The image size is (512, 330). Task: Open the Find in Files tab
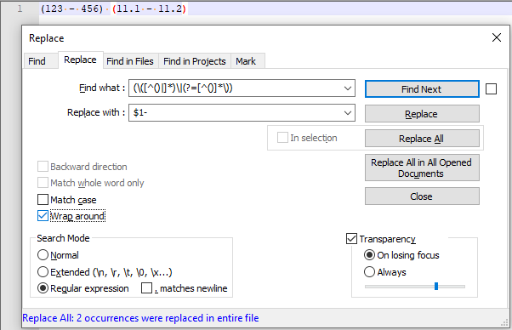pyautogui.click(x=130, y=61)
